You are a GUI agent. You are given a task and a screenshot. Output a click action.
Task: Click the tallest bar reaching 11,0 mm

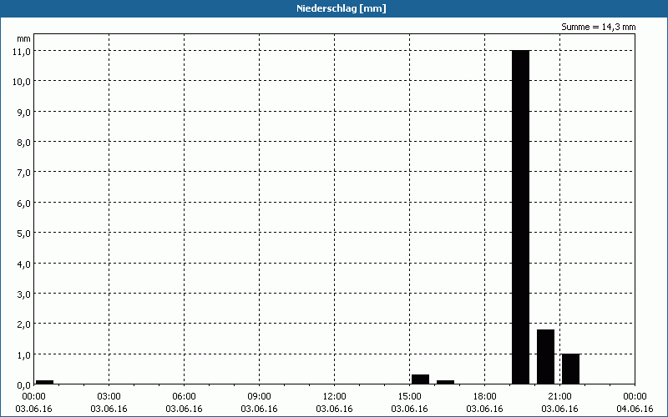pyautogui.click(x=520, y=217)
